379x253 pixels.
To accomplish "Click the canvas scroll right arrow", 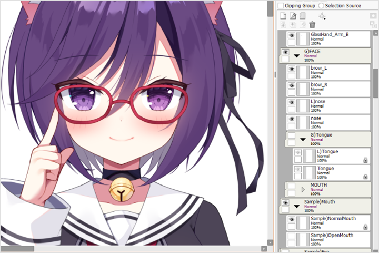I will [264, 249].
